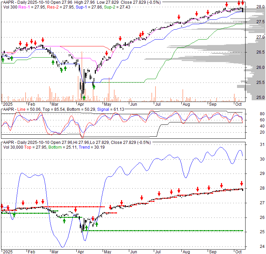Click the 30 label on the bottom chart axis

tap(262, 159)
